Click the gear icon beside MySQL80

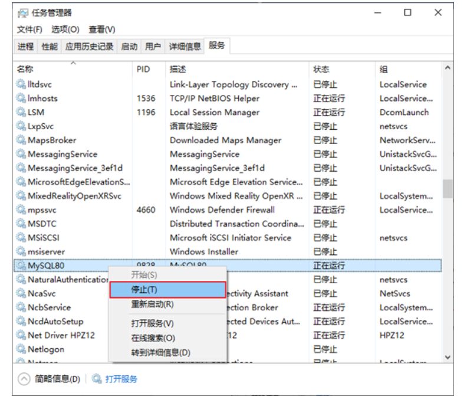click(21, 266)
